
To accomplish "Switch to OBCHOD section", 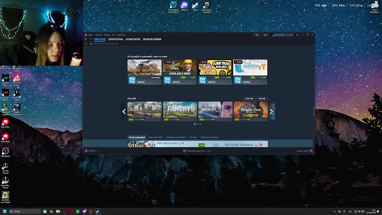I will point(100,39).
